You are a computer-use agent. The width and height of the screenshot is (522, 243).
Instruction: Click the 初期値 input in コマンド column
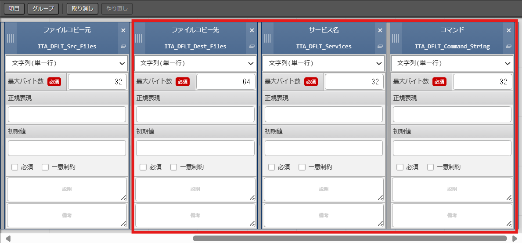pyautogui.click(x=453, y=148)
